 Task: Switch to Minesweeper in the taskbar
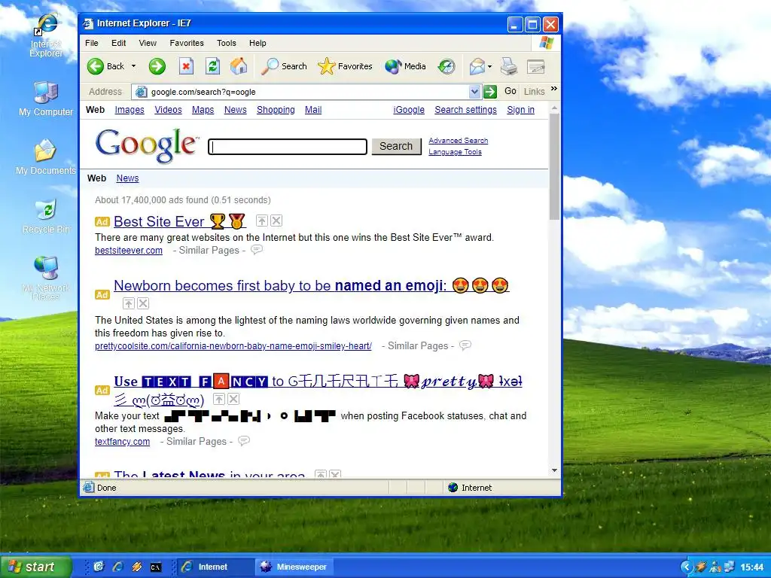(294, 567)
